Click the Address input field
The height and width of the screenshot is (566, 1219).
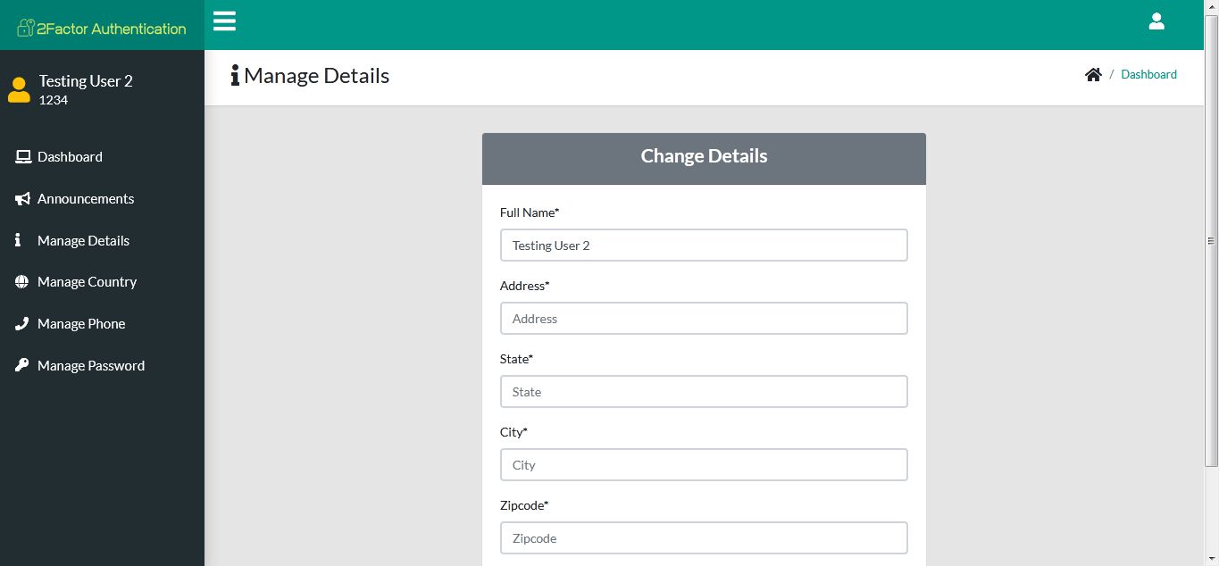click(x=704, y=318)
